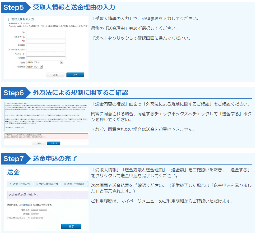Viewport: 256px width, 237px height.
Task: Click the 名 (first name) input field
Action: [x=45, y=33]
